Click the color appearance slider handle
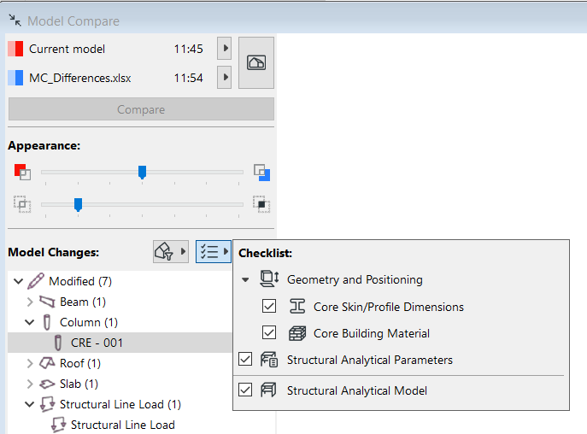The width and height of the screenshot is (587, 434). [143, 173]
